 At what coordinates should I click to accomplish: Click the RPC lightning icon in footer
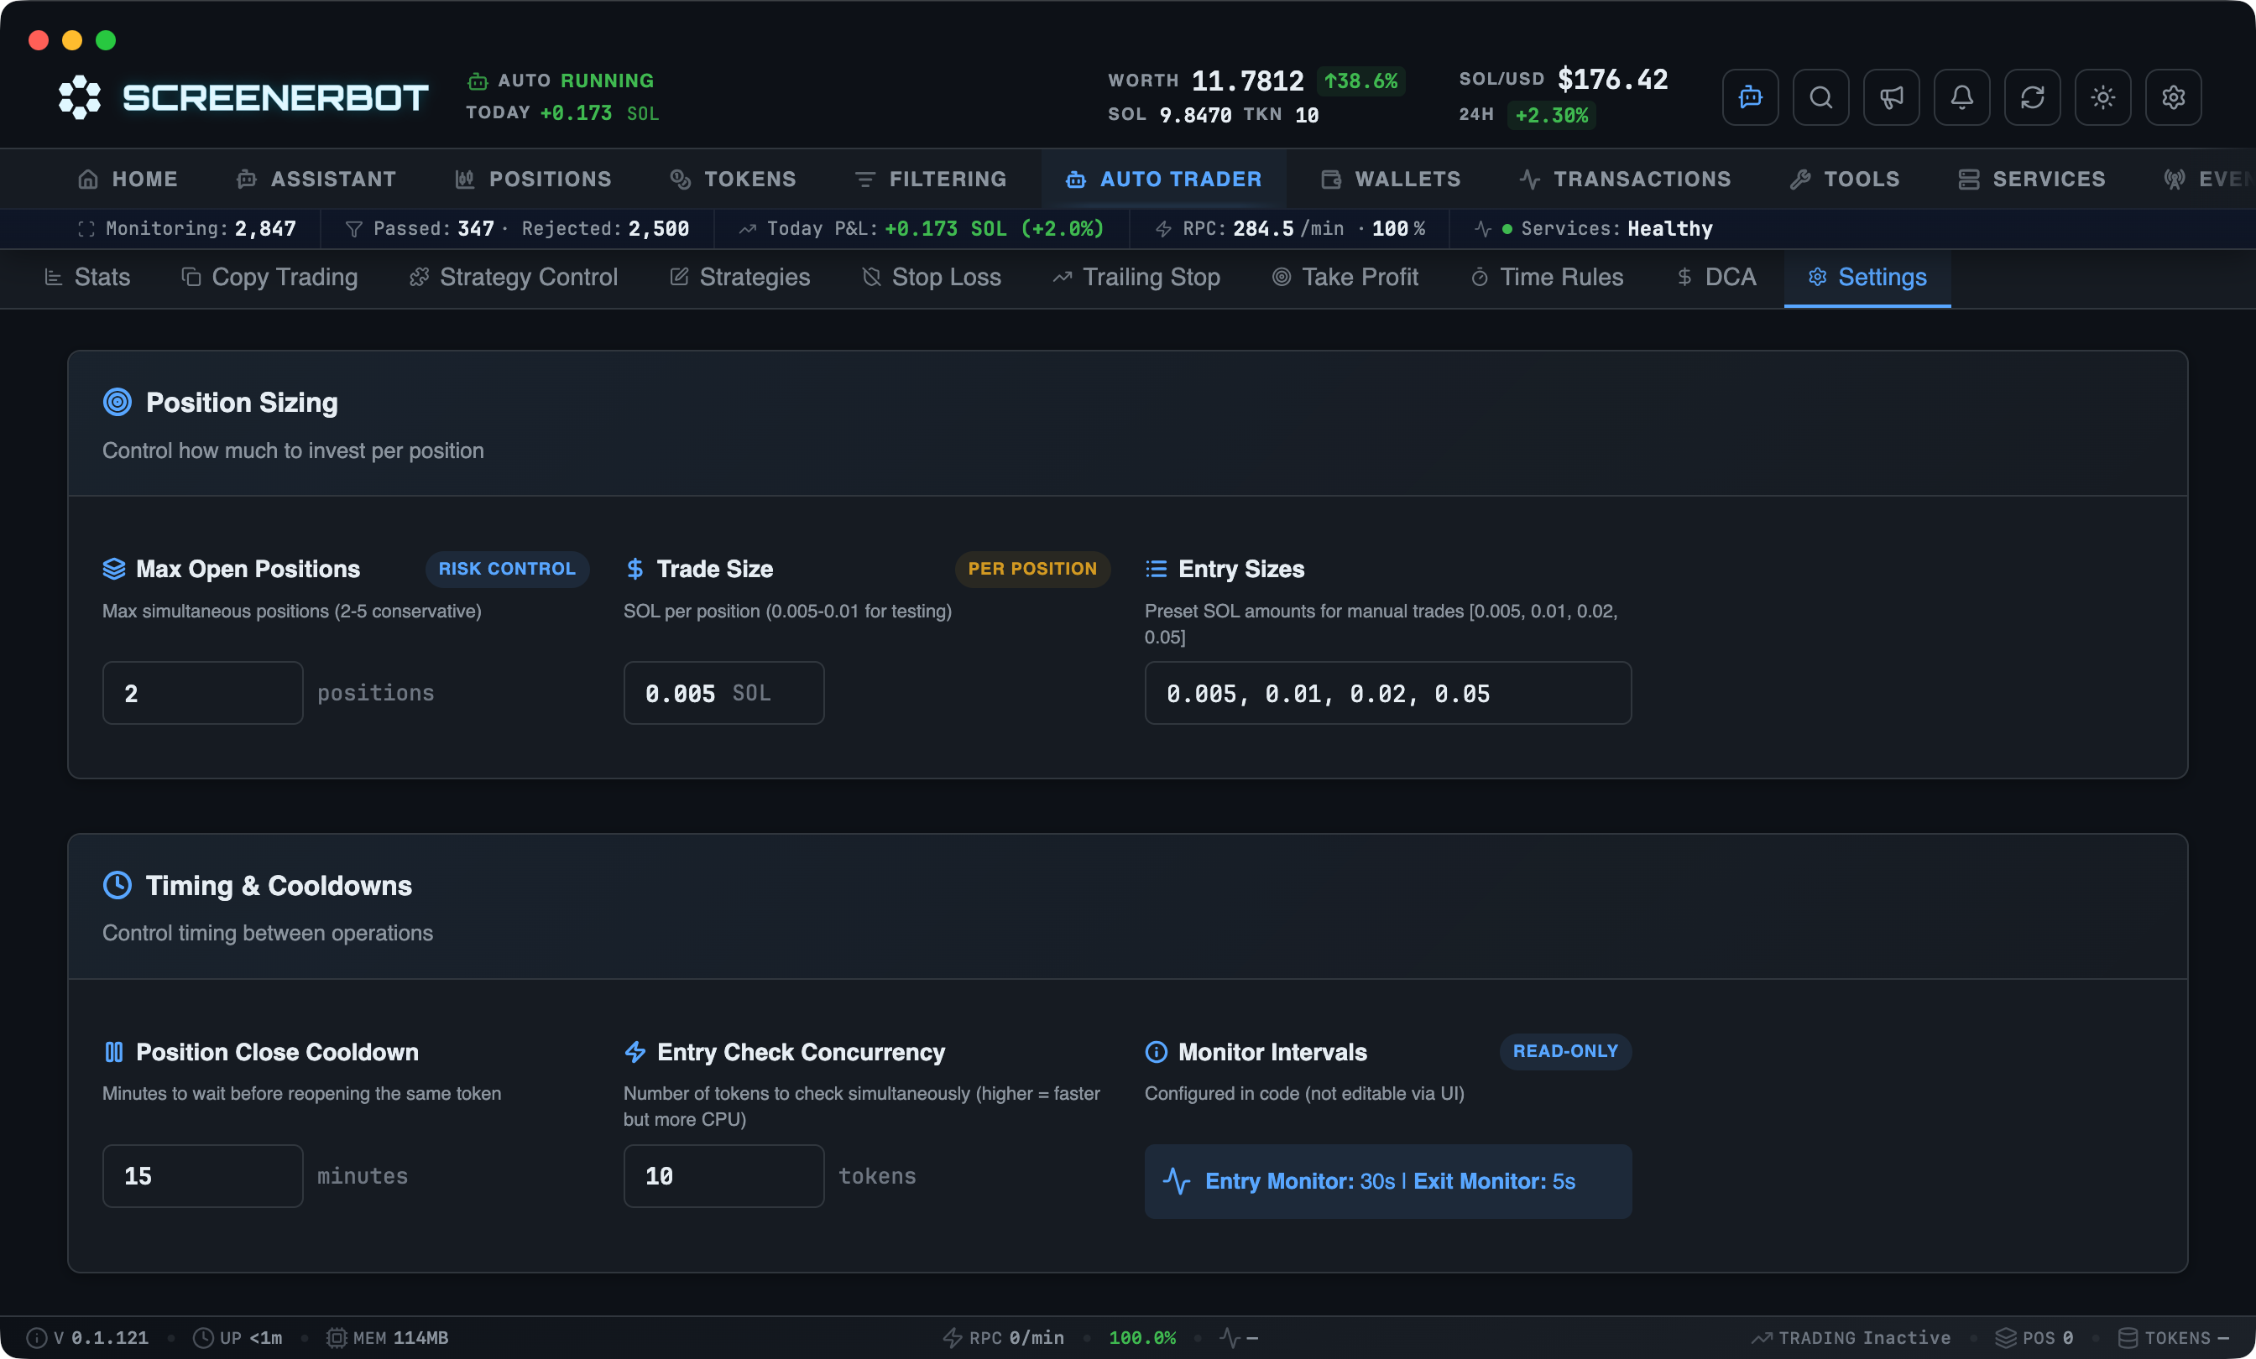pyautogui.click(x=953, y=1337)
